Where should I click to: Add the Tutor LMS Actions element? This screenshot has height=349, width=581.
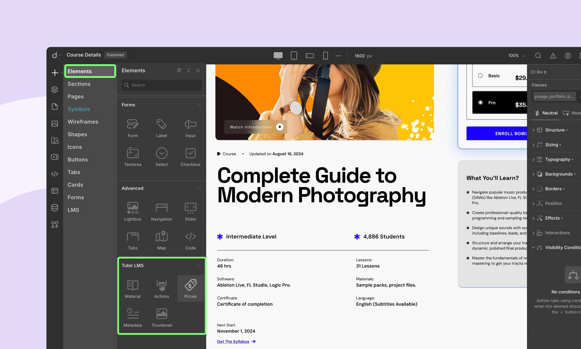tap(162, 289)
